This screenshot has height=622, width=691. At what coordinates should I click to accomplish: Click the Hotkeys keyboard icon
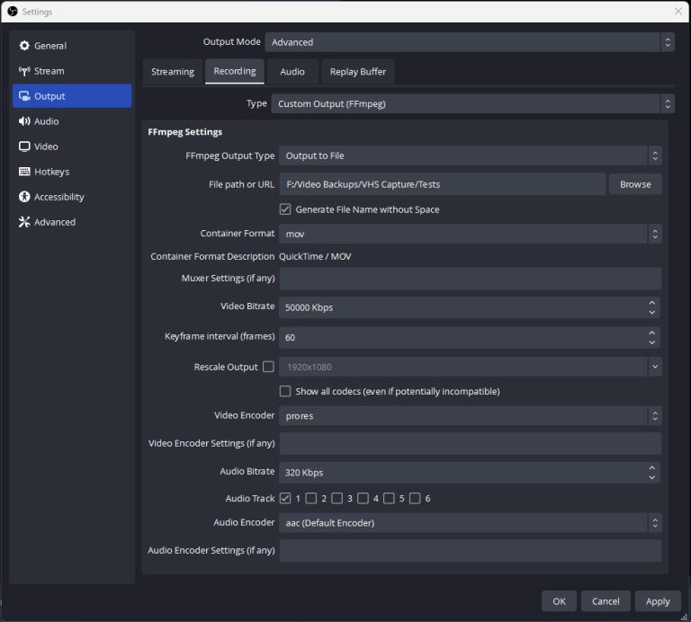(x=24, y=172)
